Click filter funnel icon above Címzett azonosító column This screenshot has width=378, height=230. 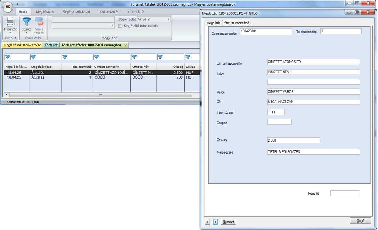coord(96,57)
